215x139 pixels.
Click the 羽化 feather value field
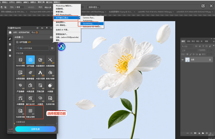pyautogui.click(x=19, y=7)
